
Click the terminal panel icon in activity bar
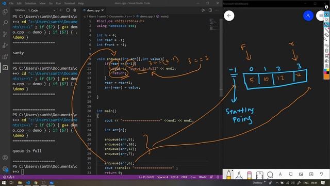click(5, 68)
